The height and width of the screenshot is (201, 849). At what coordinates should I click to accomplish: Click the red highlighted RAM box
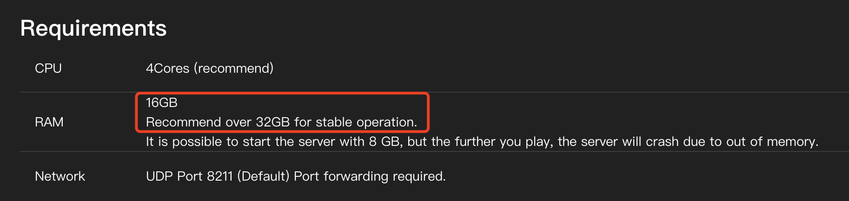(x=282, y=112)
